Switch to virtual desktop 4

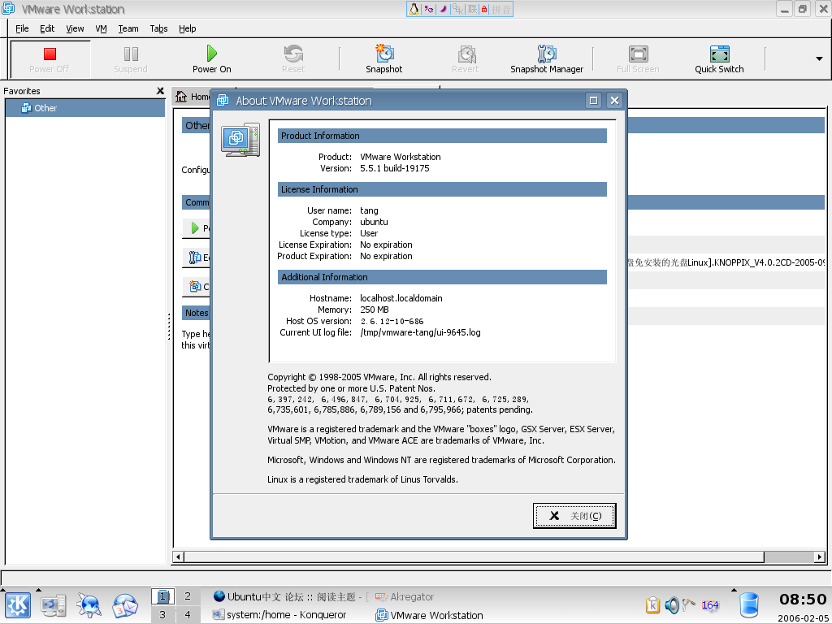tap(188, 614)
